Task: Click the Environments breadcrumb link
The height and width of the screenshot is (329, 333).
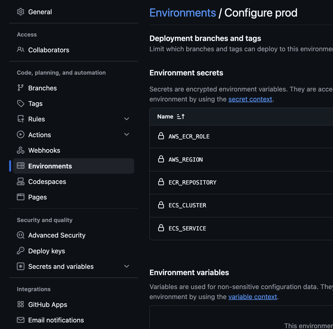Action: pyautogui.click(x=183, y=13)
